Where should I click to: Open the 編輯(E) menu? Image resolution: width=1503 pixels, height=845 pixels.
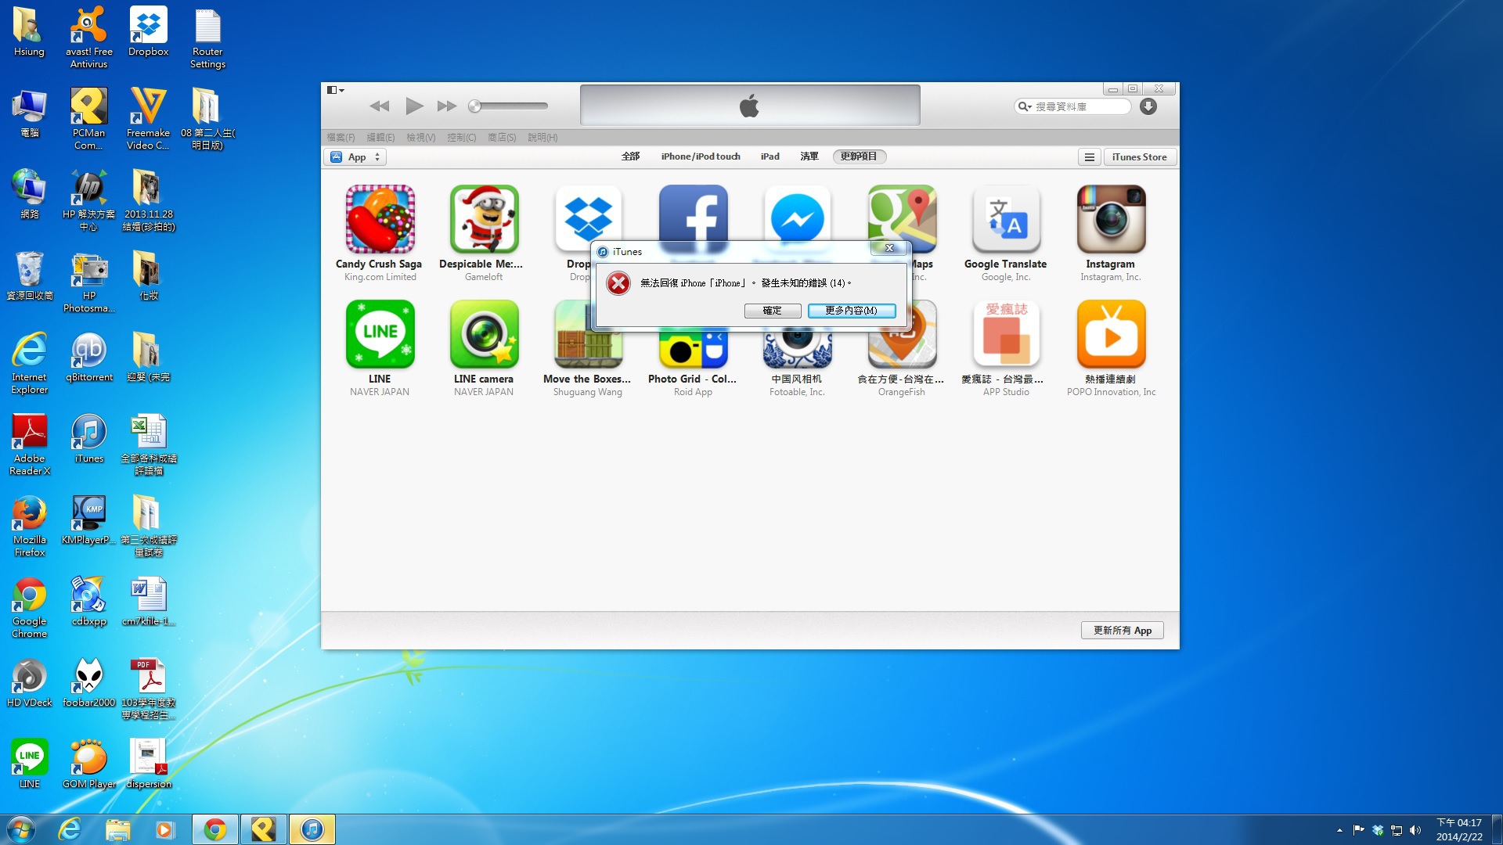(381, 138)
